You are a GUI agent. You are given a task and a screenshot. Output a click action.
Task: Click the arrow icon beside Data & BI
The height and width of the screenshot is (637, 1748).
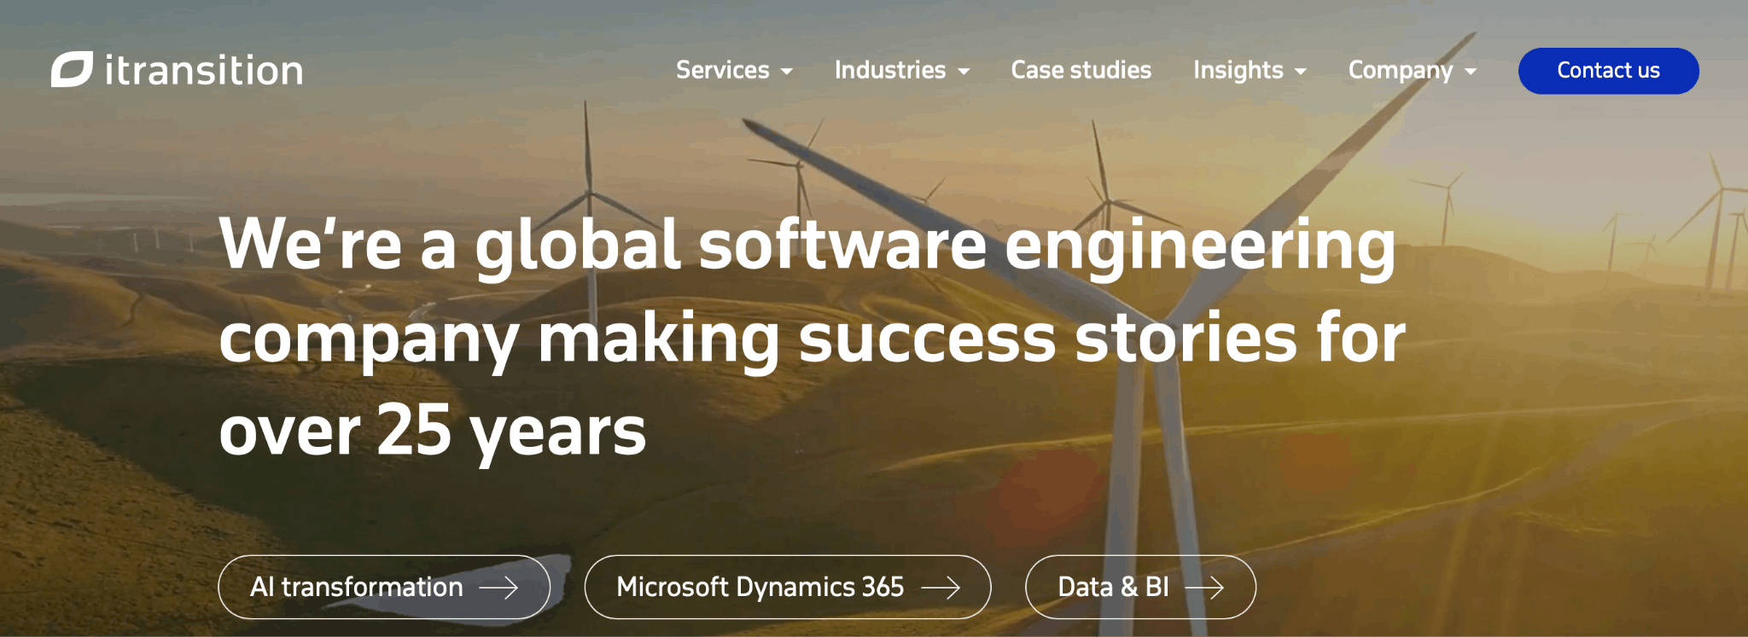coord(1204,588)
